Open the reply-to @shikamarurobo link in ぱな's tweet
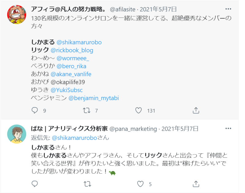The width and height of the screenshot is (245, 193). tap(75, 138)
